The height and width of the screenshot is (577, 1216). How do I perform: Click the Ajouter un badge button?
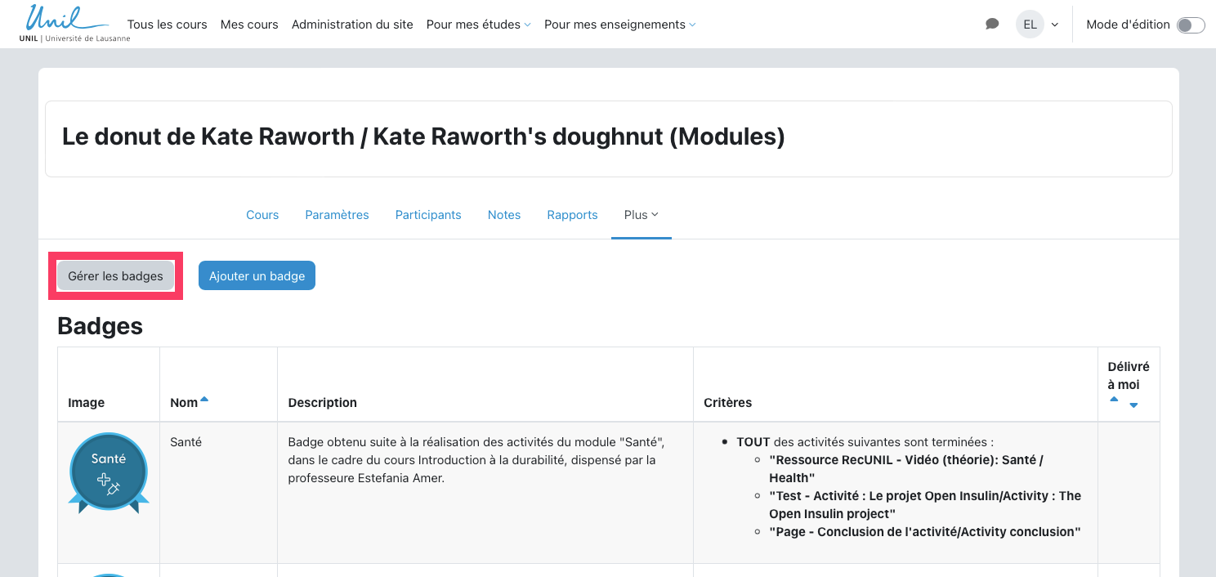[x=257, y=276]
